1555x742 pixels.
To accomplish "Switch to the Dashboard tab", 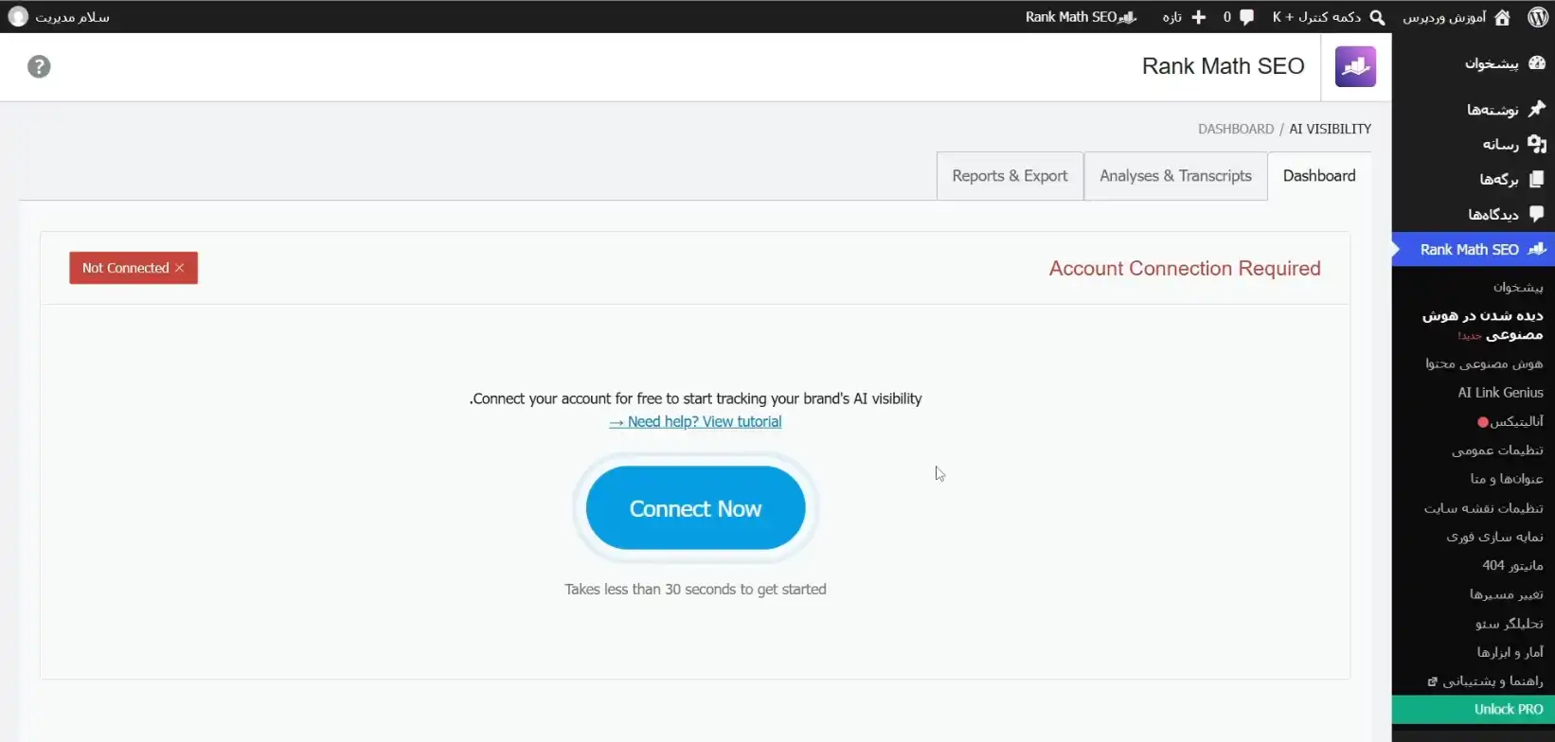I will pyautogui.click(x=1319, y=176).
